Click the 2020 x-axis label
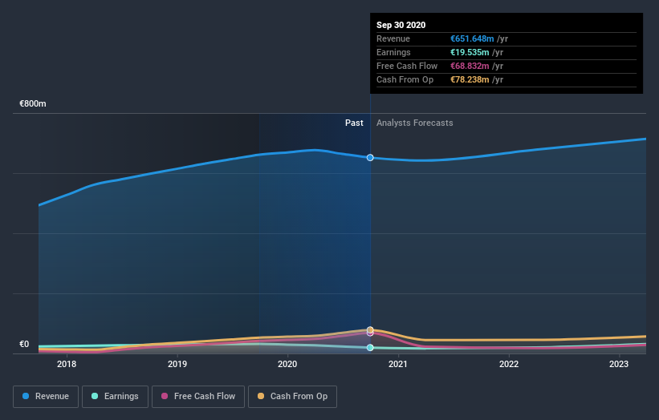 tap(287, 364)
